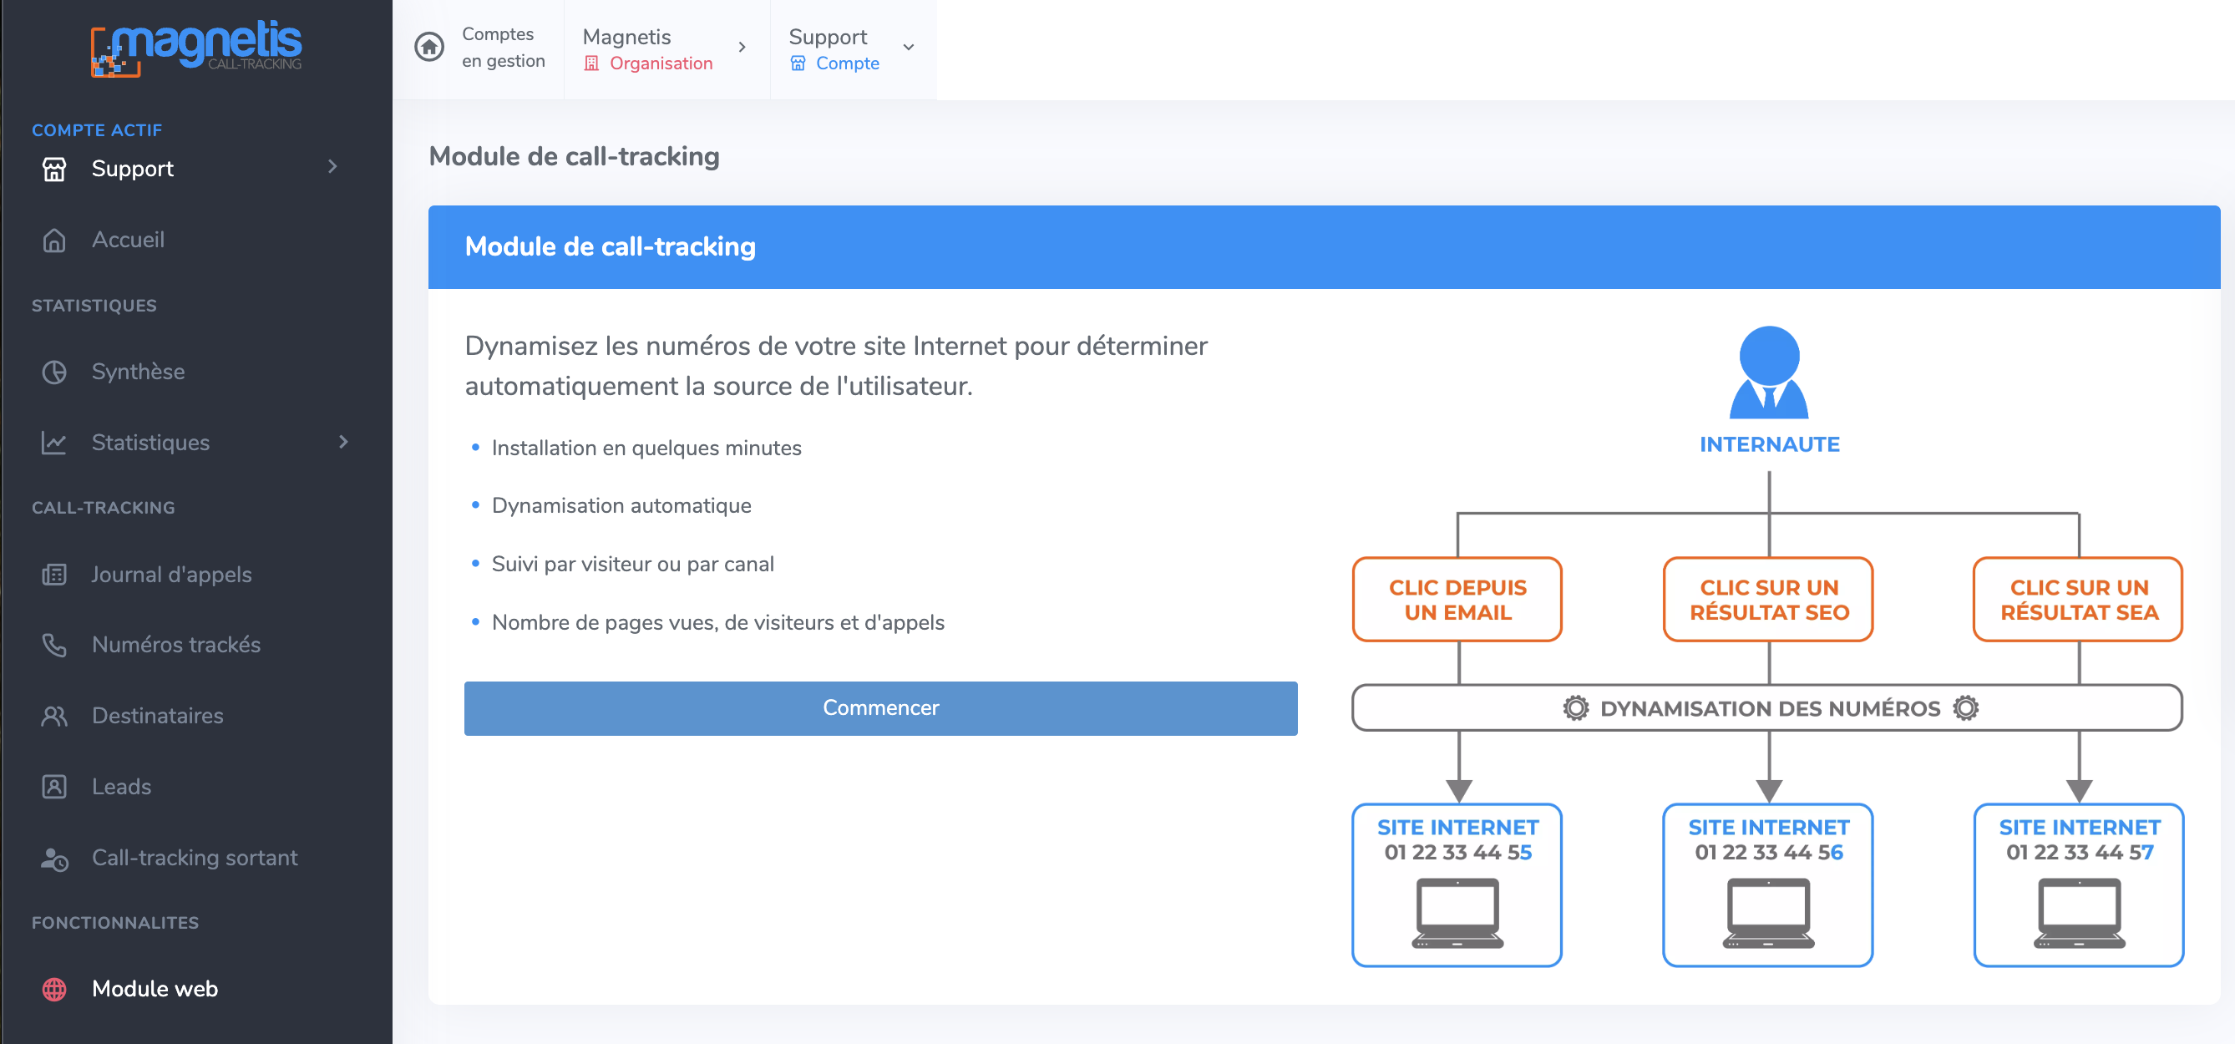The height and width of the screenshot is (1044, 2235).
Task: Click the home icon in the breadcrumb bar
Action: [428, 48]
